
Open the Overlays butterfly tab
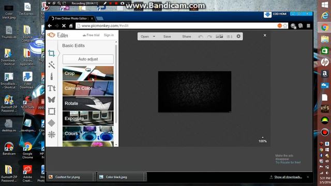[x=52, y=100]
